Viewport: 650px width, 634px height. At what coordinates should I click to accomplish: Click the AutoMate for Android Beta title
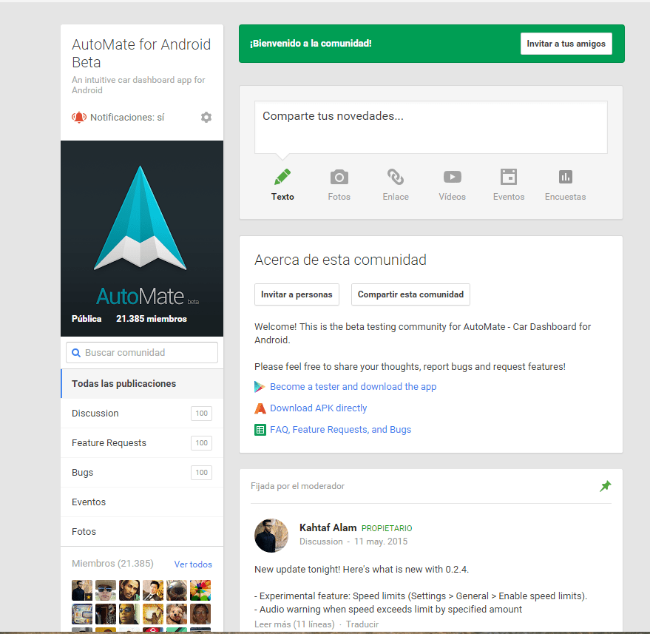pos(141,53)
